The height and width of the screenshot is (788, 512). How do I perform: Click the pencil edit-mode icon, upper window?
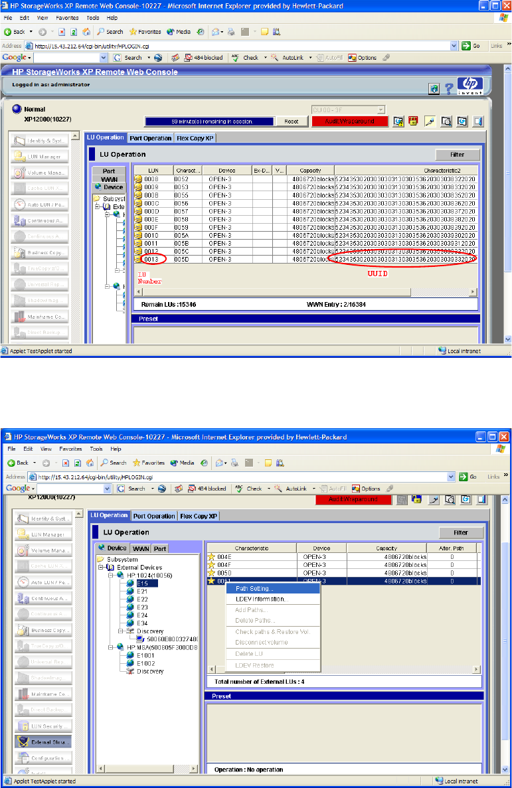click(x=430, y=121)
